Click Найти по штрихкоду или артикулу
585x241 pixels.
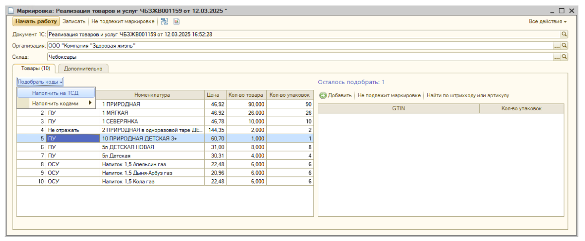468,96
